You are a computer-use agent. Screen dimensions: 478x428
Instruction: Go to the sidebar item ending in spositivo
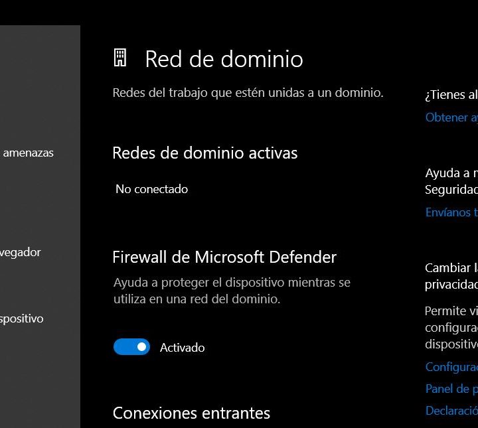coord(22,319)
